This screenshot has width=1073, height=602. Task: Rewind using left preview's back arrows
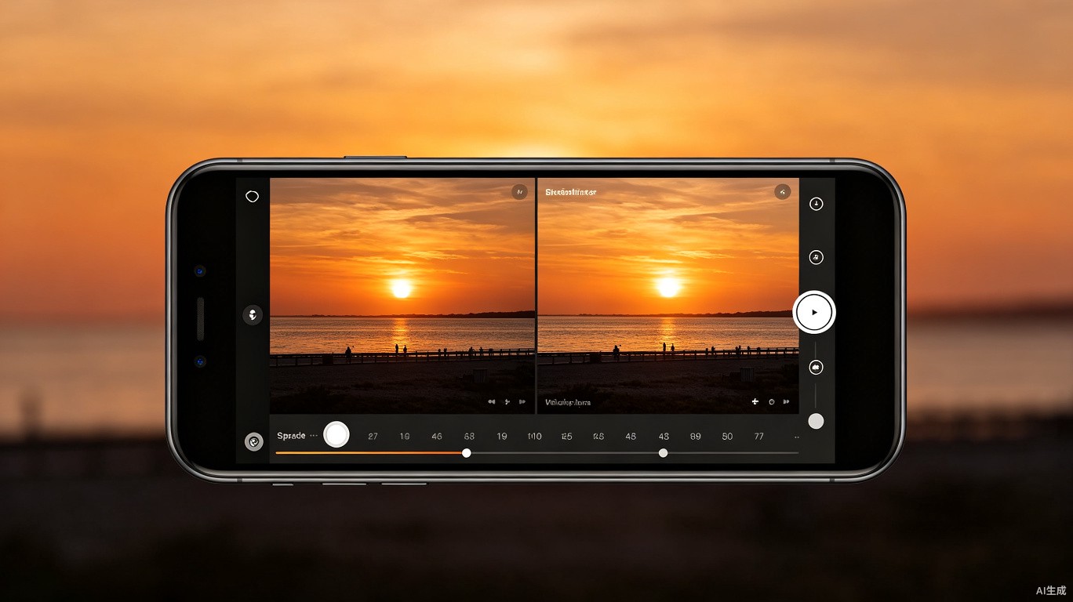(x=492, y=401)
